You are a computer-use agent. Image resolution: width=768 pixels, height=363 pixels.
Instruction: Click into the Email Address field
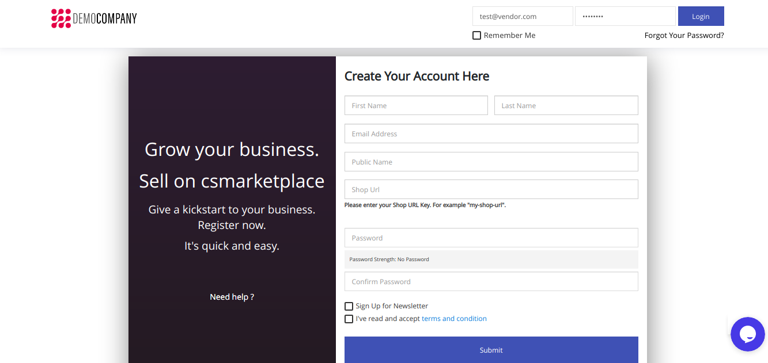coord(491,134)
